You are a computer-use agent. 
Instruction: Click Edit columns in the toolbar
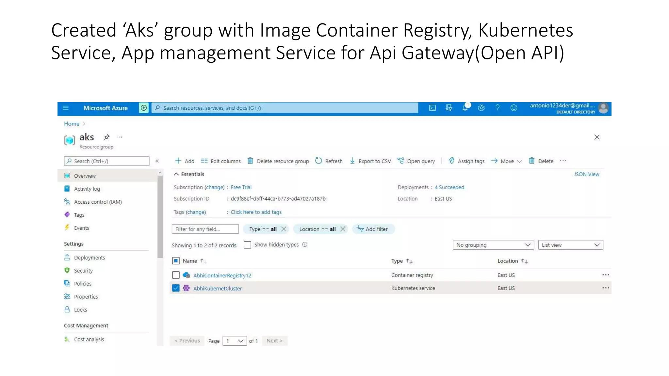pyautogui.click(x=221, y=161)
